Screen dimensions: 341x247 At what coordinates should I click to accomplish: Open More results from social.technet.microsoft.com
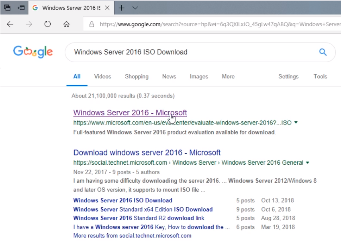pyautogui.click(x=132, y=236)
